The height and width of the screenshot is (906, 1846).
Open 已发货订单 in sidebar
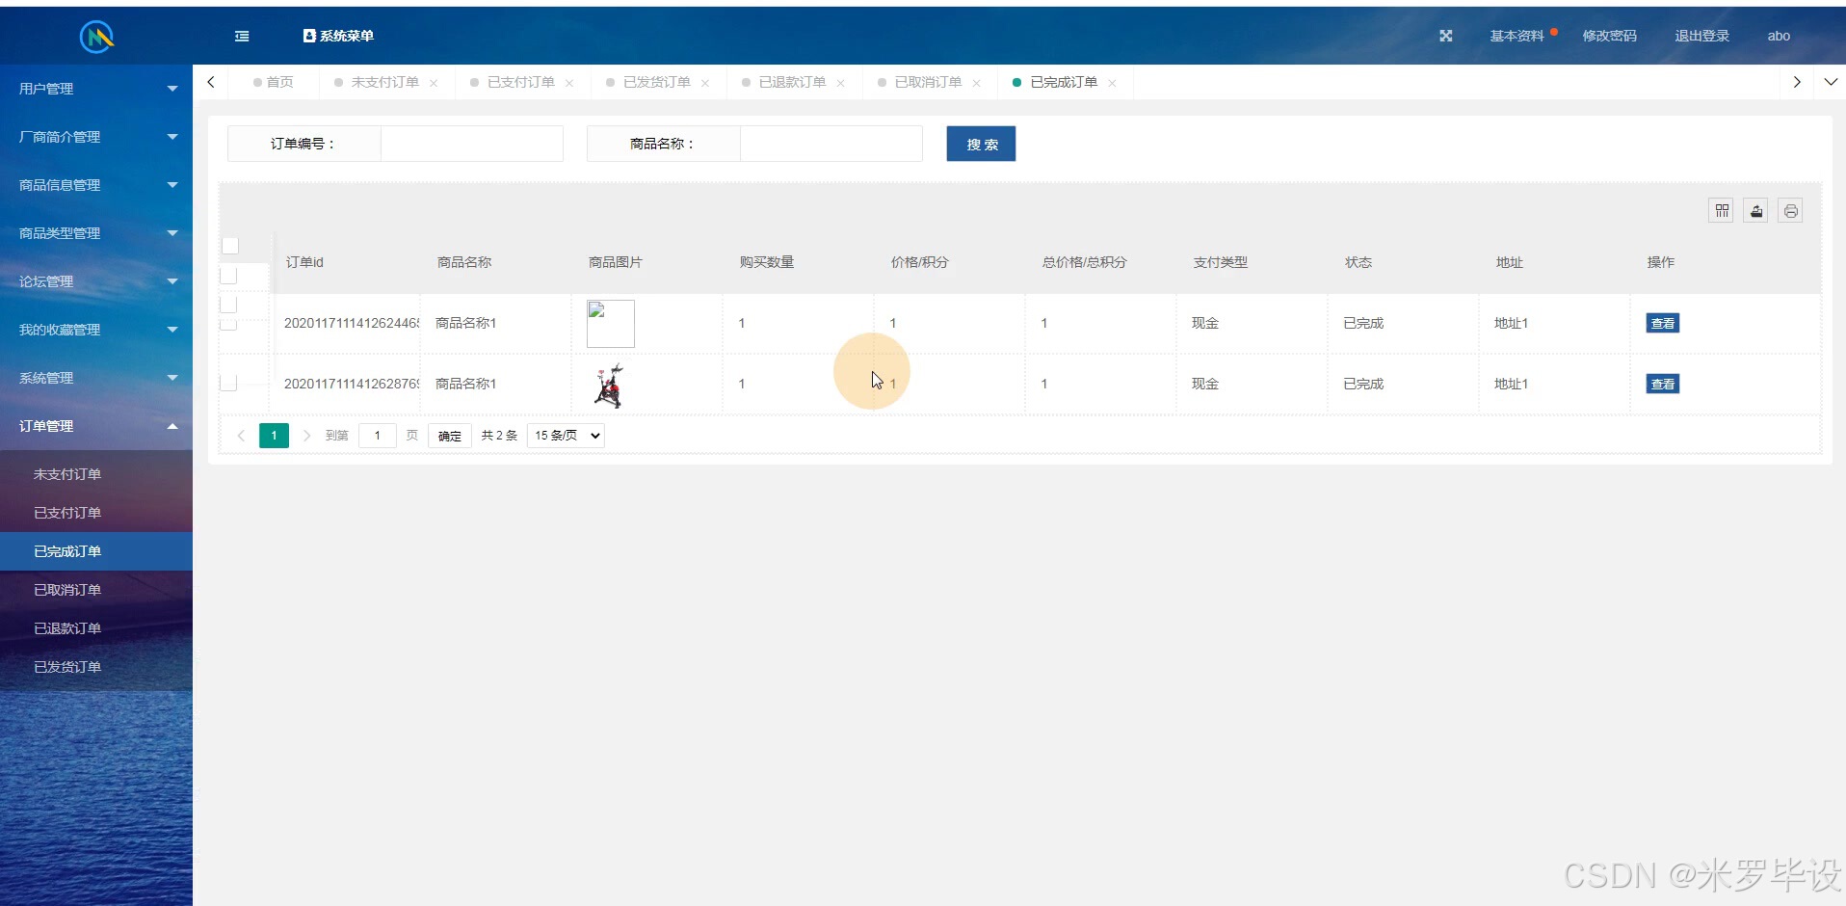coord(96,667)
